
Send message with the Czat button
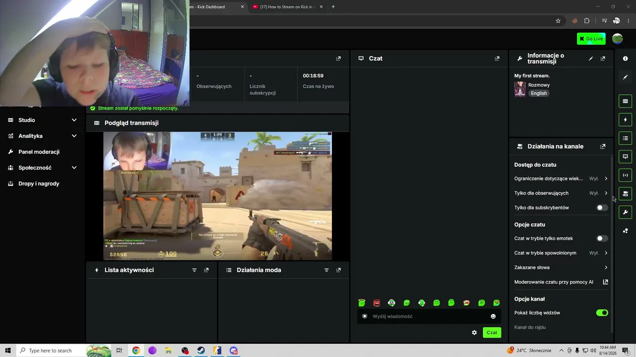[492, 333]
